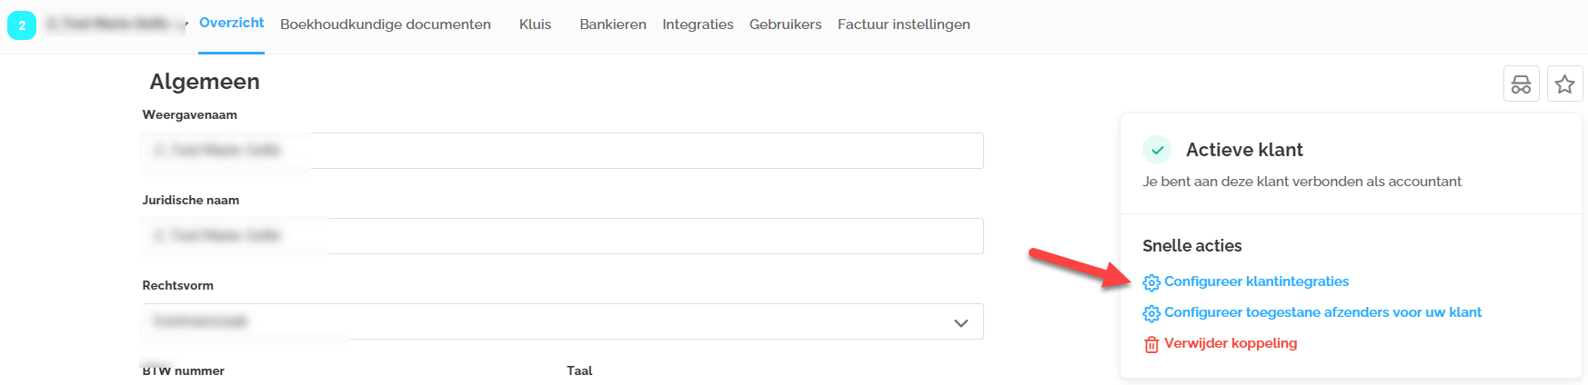Expand the Rechtsvorm dropdown chevron
This screenshot has height=385, width=1588.
click(960, 322)
